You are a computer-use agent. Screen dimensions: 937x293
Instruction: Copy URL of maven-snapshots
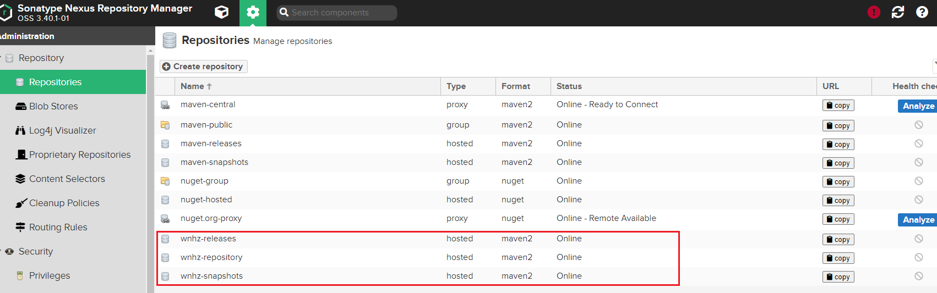pyautogui.click(x=838, y=163)
